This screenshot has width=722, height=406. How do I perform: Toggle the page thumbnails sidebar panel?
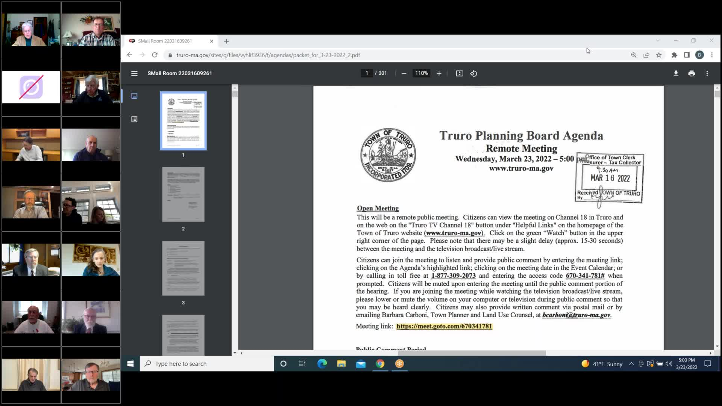[x=134, y=96]
